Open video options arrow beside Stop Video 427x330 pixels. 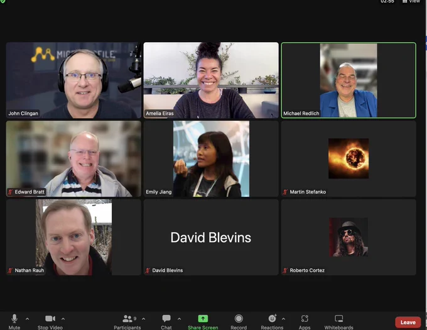click(x=63, y=319)
